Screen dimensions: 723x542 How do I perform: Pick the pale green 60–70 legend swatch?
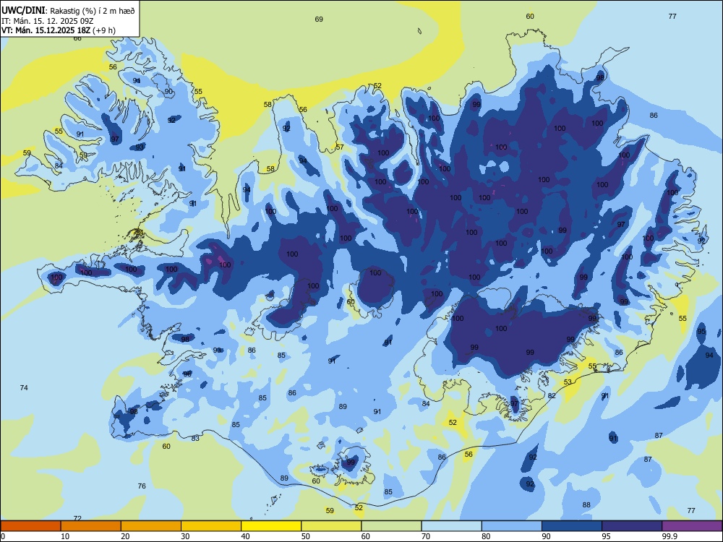[391, 526]
